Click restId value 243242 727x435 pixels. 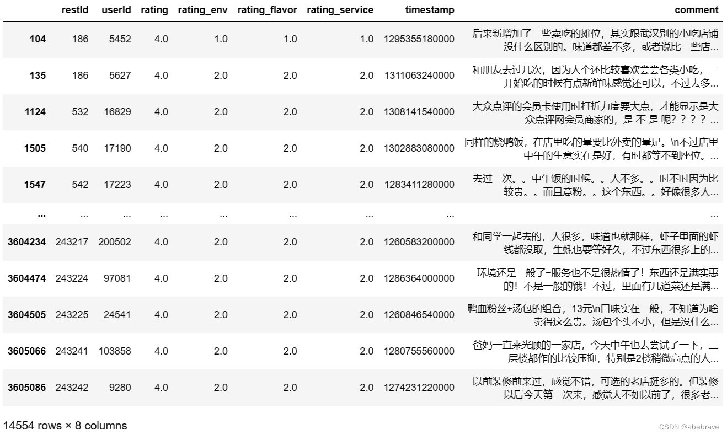point(72,388)
